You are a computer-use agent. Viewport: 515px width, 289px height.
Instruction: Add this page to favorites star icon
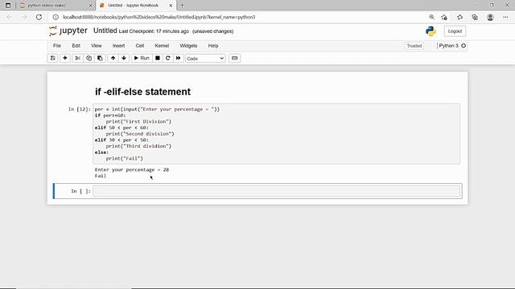click(444, 17)
